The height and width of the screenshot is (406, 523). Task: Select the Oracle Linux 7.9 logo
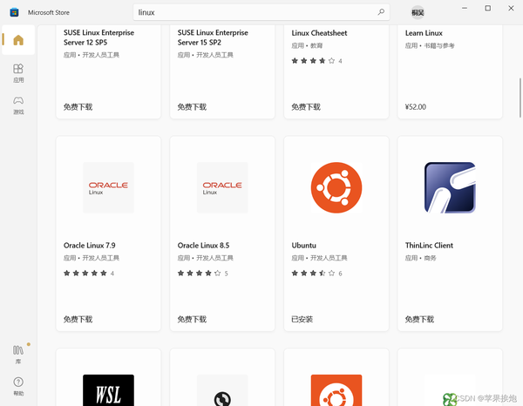point(108,187)
